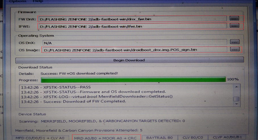Click Success: FW+OS download completed! text
This screenshot has width=258, height=140.
pyautogui.click(x=79, y=73)
